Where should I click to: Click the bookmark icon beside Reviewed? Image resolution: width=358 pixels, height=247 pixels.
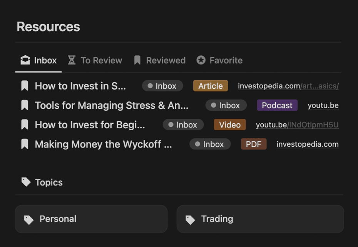(x=137, y=60)
